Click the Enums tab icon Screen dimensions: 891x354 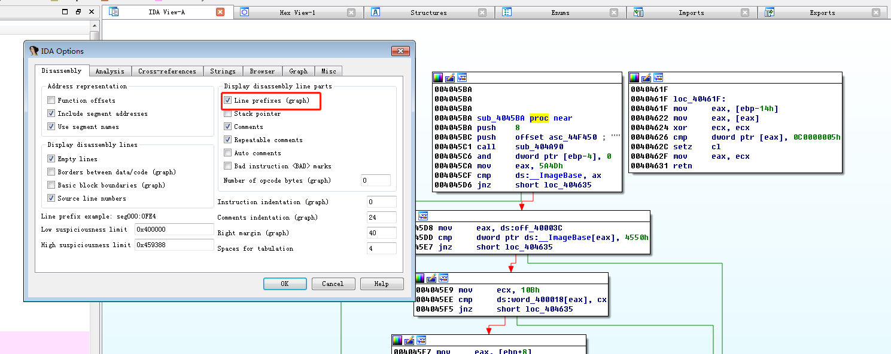coord(506,12)
